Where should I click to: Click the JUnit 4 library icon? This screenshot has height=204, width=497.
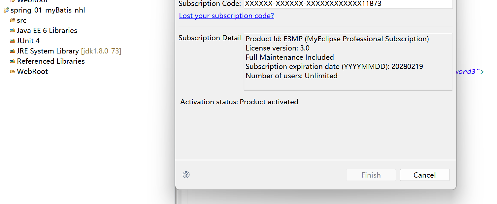[13, 41]
